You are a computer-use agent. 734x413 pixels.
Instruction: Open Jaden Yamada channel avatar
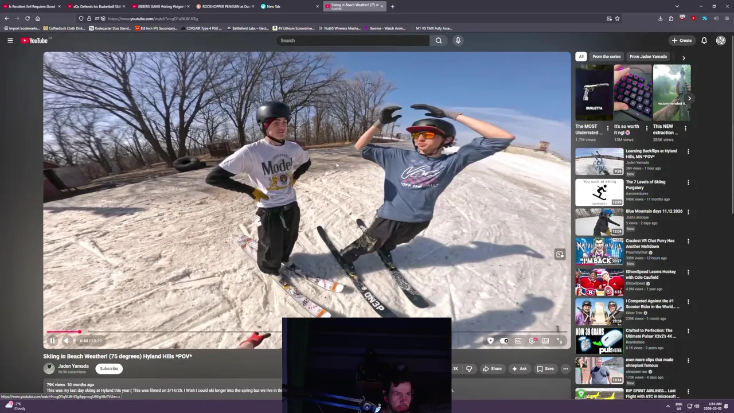(49, 369)
